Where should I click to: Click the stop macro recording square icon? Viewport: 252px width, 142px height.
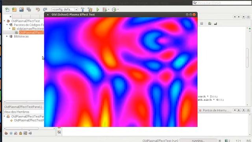point(202,24)
